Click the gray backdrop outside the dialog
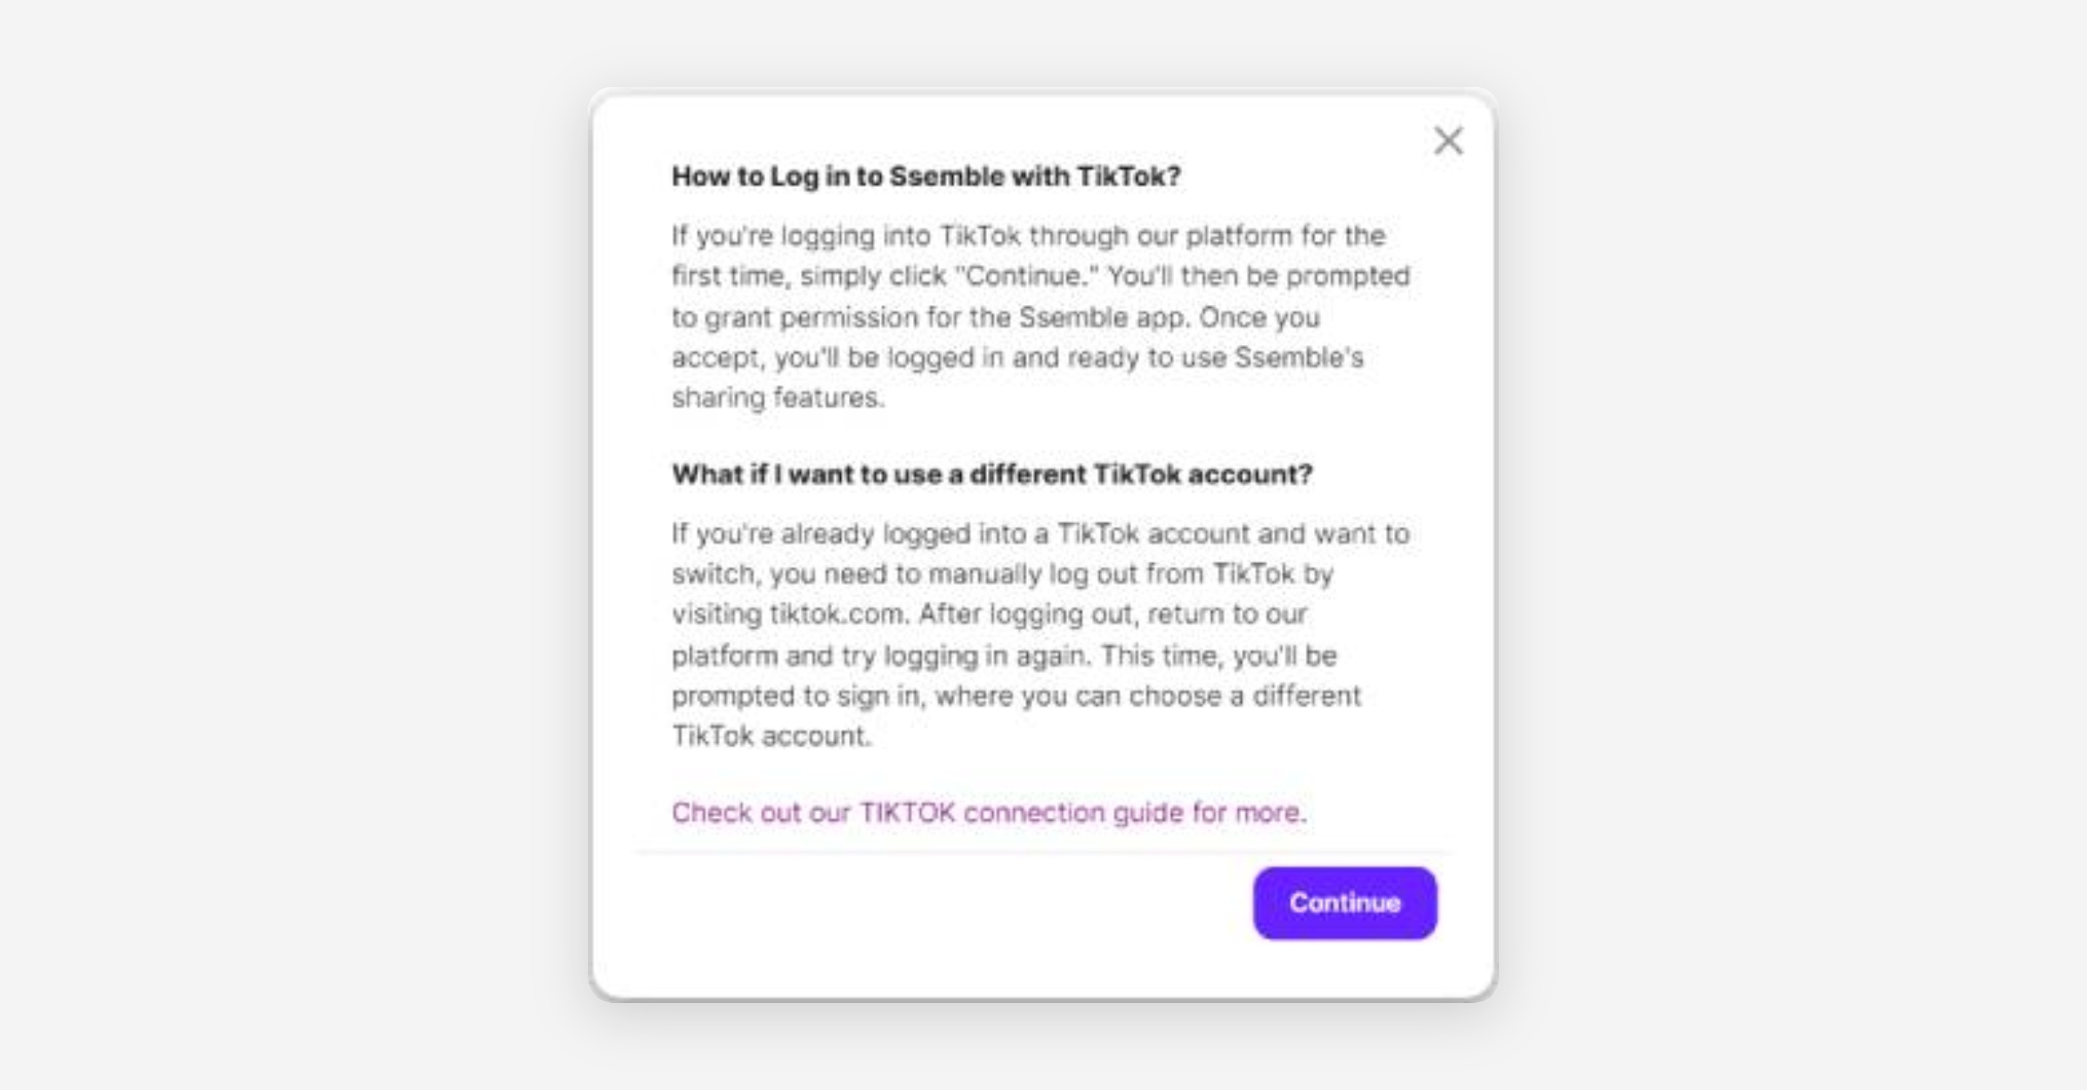This screenshot has height=1090, width=2087. 261,522
